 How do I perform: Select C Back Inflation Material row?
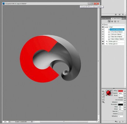[x=117, y=39]
